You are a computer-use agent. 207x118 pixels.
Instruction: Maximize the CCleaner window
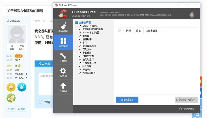(187, 5)
